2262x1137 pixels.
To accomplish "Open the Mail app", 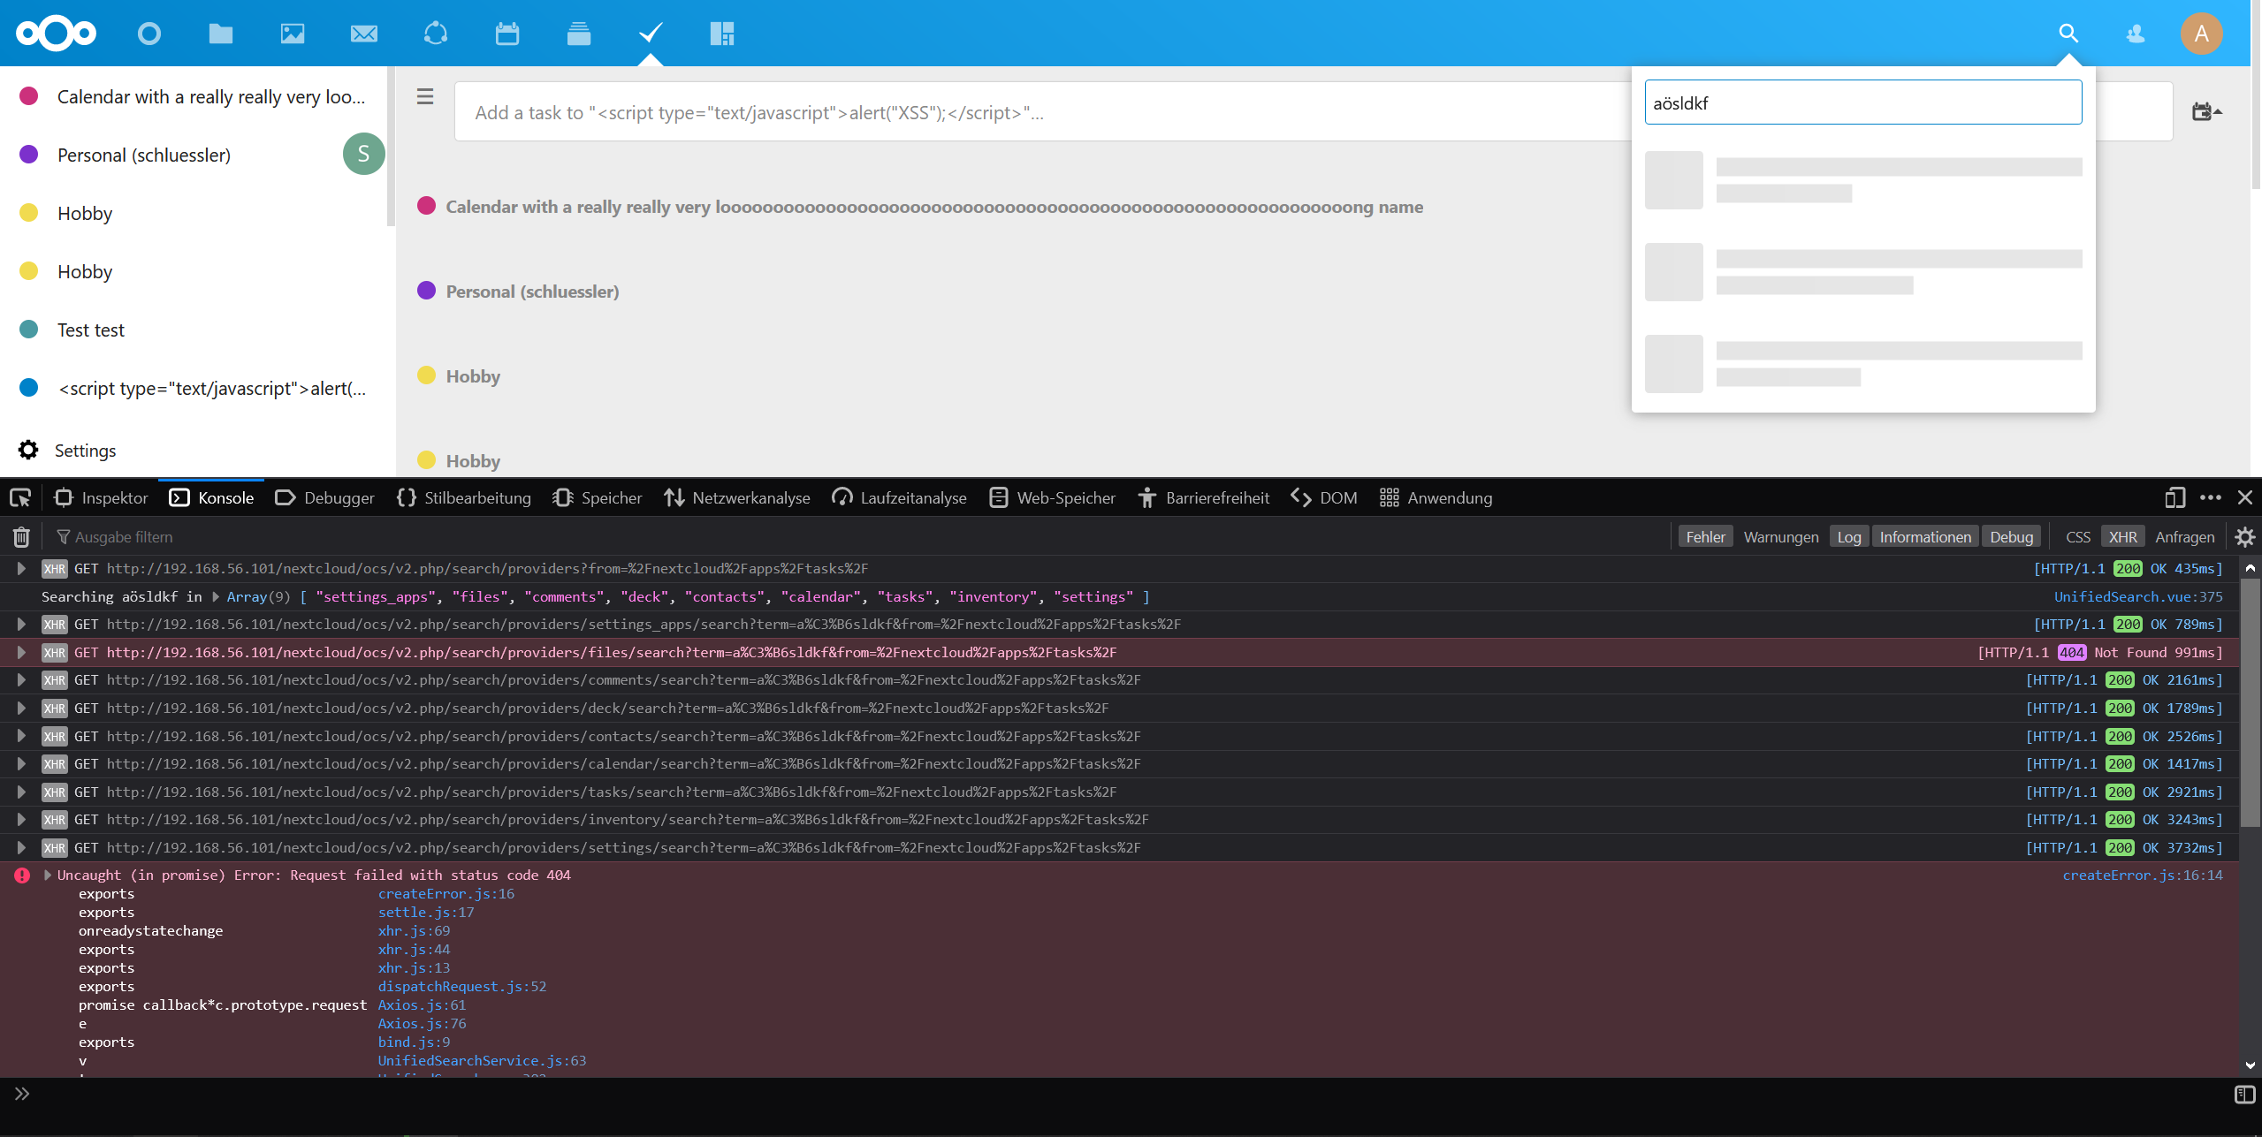I will [363, 33].
